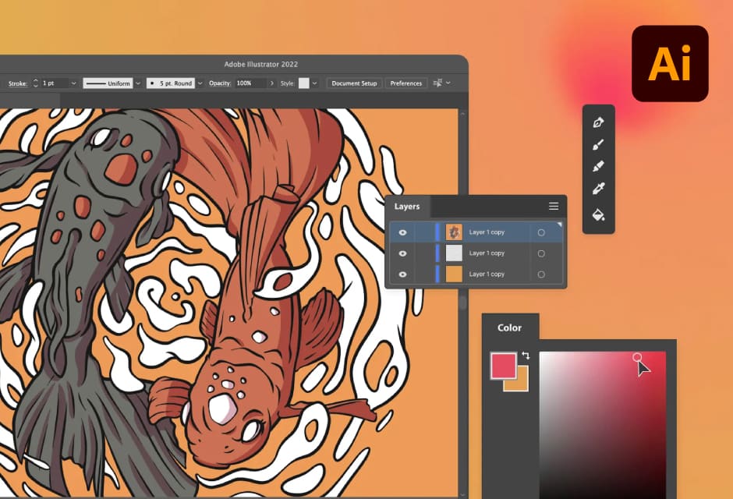The width and height of the screenshot is (733, 499).
Task: Select the Color panel tab
Action: coord(509,327)
